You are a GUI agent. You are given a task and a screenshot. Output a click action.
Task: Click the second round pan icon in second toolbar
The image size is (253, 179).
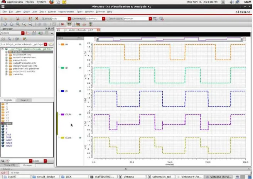click(x=12, y=24)
